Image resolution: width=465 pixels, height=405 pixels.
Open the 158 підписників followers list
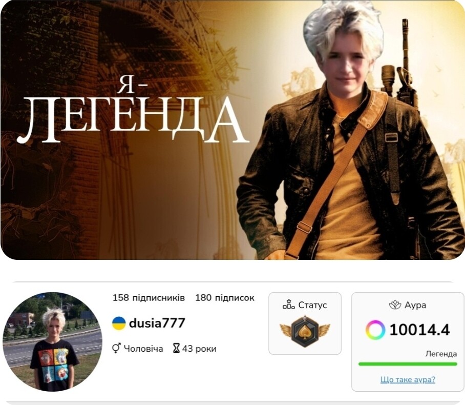pyautogui.click(x=149, y=298)
